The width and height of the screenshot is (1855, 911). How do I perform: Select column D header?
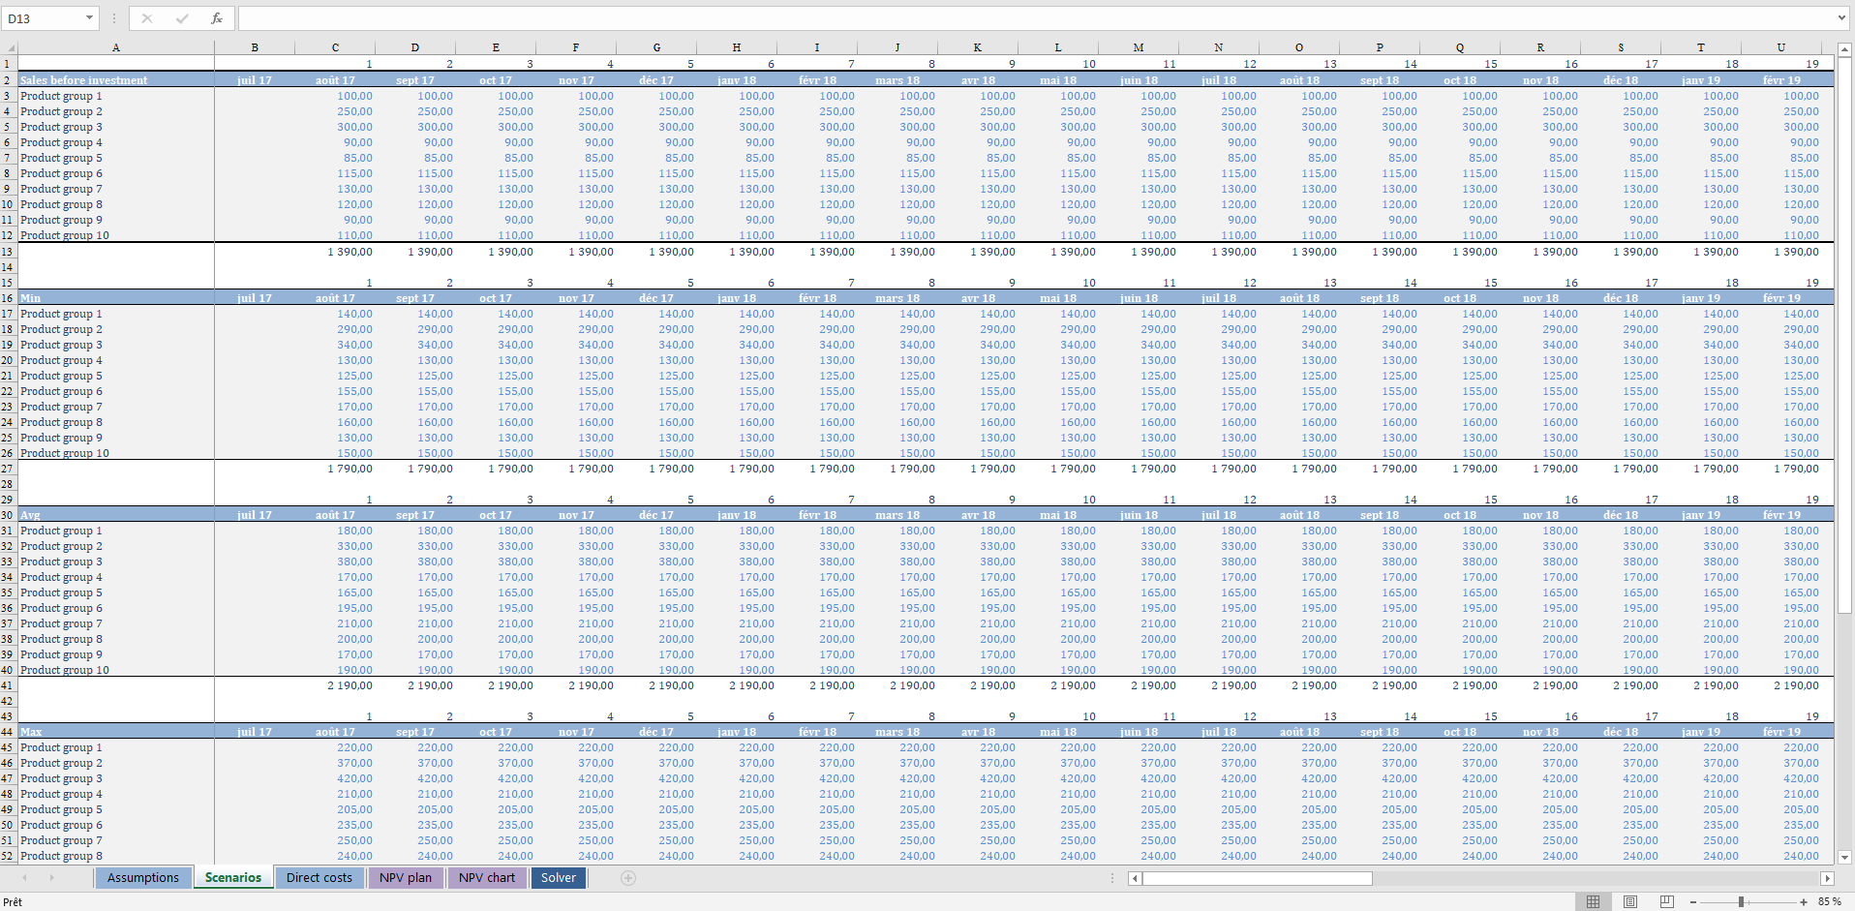(415, 47)
